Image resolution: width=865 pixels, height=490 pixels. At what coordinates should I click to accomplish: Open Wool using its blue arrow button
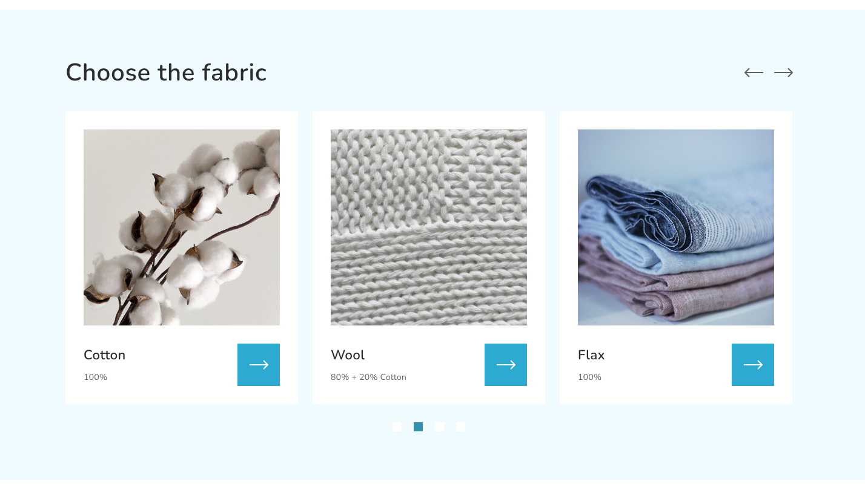[506, 365]
